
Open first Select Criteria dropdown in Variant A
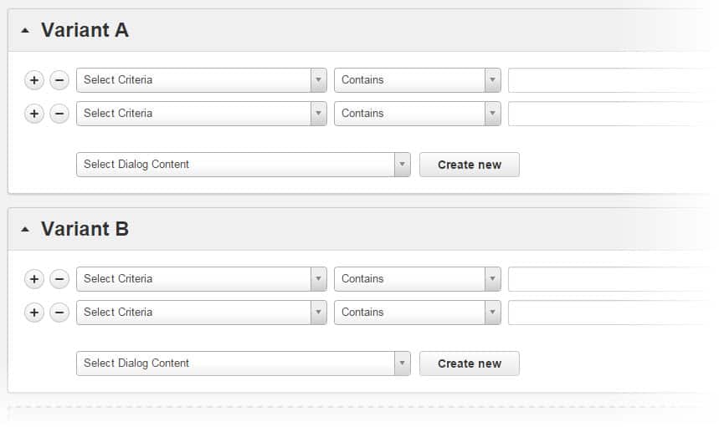[x=201, y=80]
